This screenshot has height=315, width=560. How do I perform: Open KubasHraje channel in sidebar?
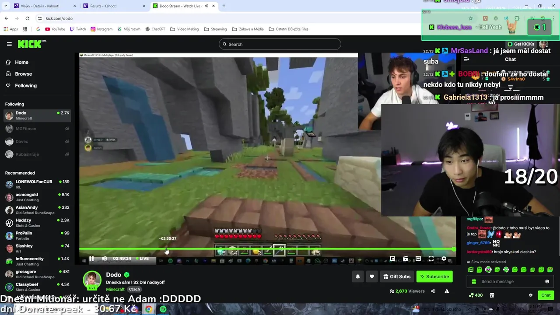pyautogui.click(x=38, y=154)
